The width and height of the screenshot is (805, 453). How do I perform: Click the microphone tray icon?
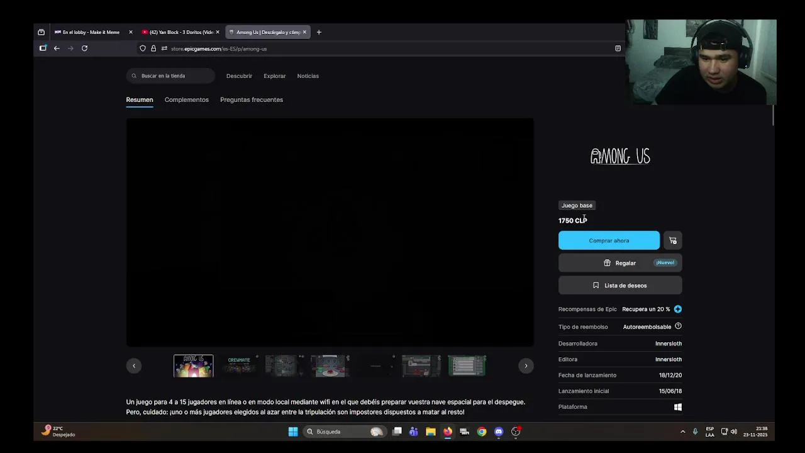(x=695, y=432)
